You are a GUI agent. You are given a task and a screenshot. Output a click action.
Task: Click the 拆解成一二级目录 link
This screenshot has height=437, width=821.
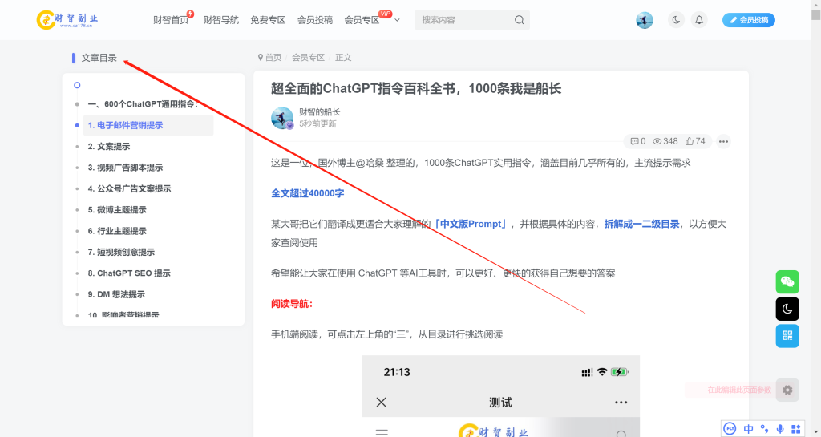click(x=642, y=224)
